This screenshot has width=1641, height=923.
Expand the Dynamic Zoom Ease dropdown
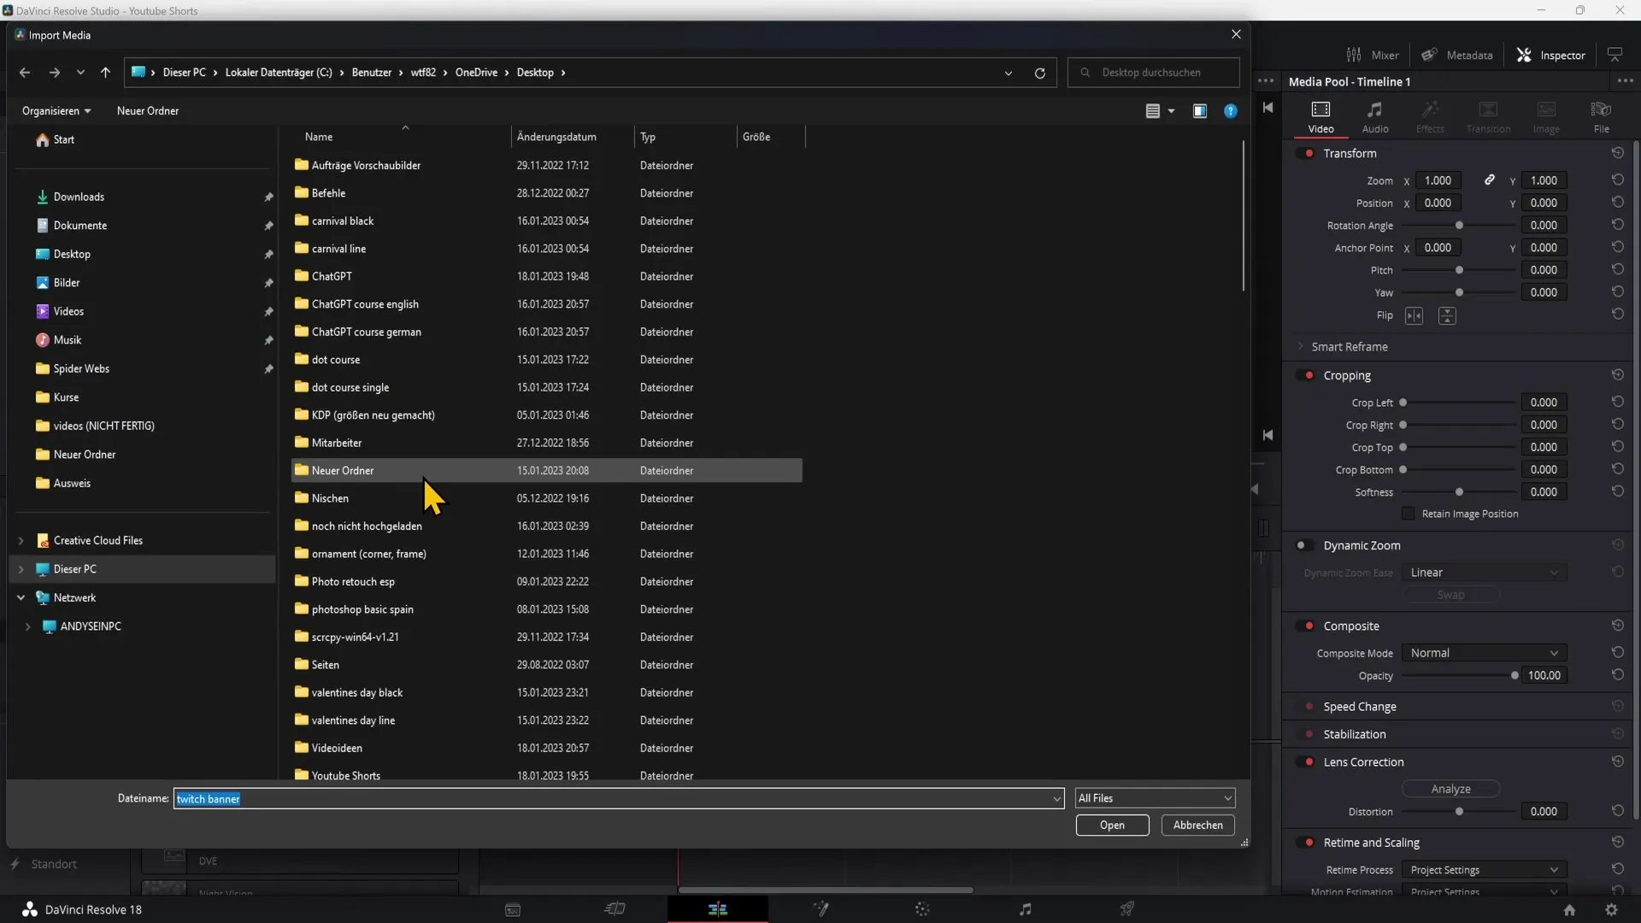tap(1482, 572)
